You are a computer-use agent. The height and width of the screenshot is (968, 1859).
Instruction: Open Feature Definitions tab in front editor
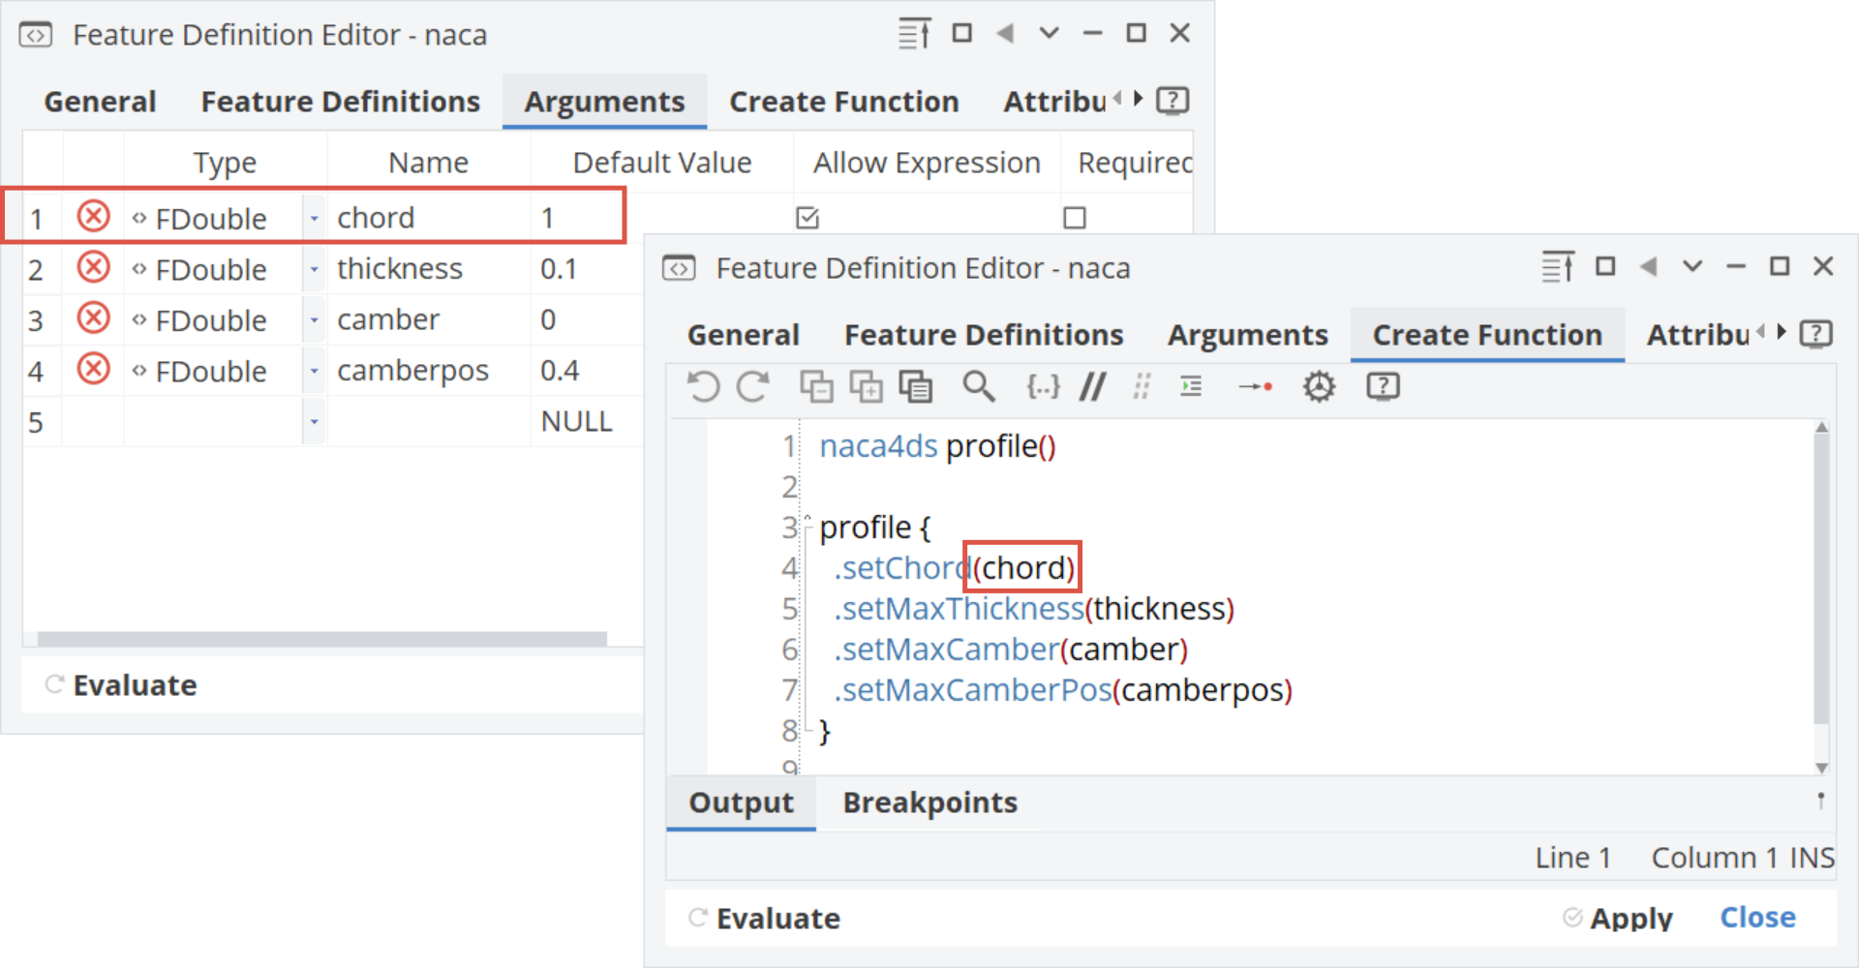click(x=984, y=335)
